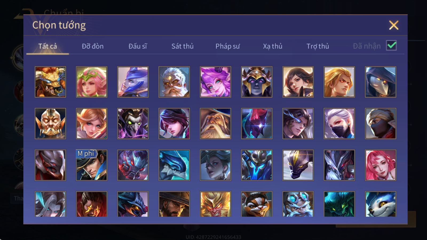
Task: Close the 'Chọn tướng' dialog
Action: (x=394, y=25)
